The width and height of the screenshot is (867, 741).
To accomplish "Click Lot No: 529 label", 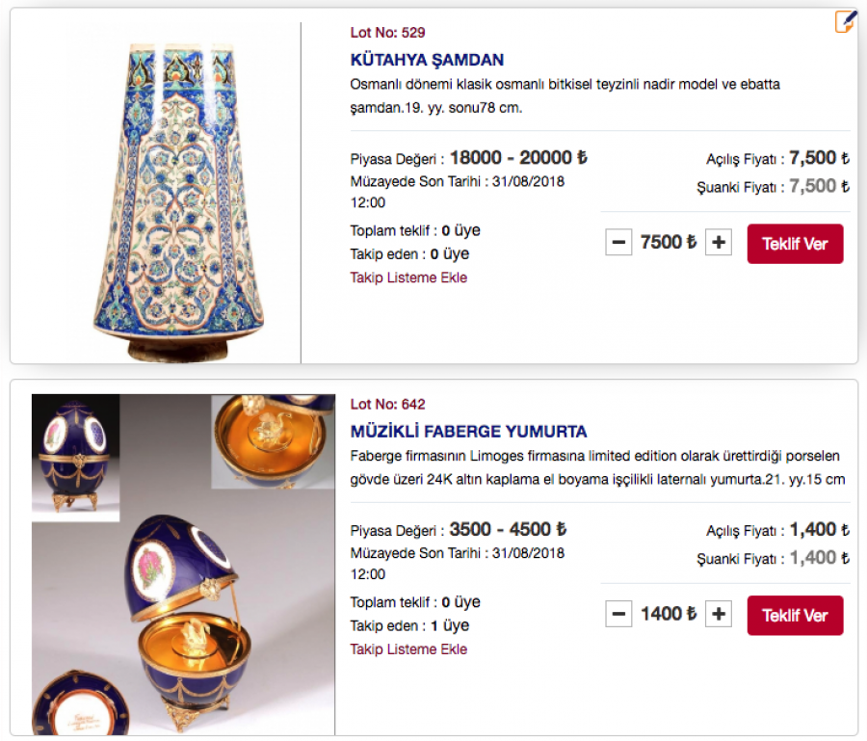I will [387, 33].
